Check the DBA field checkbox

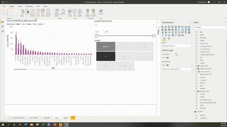(196, 60)
